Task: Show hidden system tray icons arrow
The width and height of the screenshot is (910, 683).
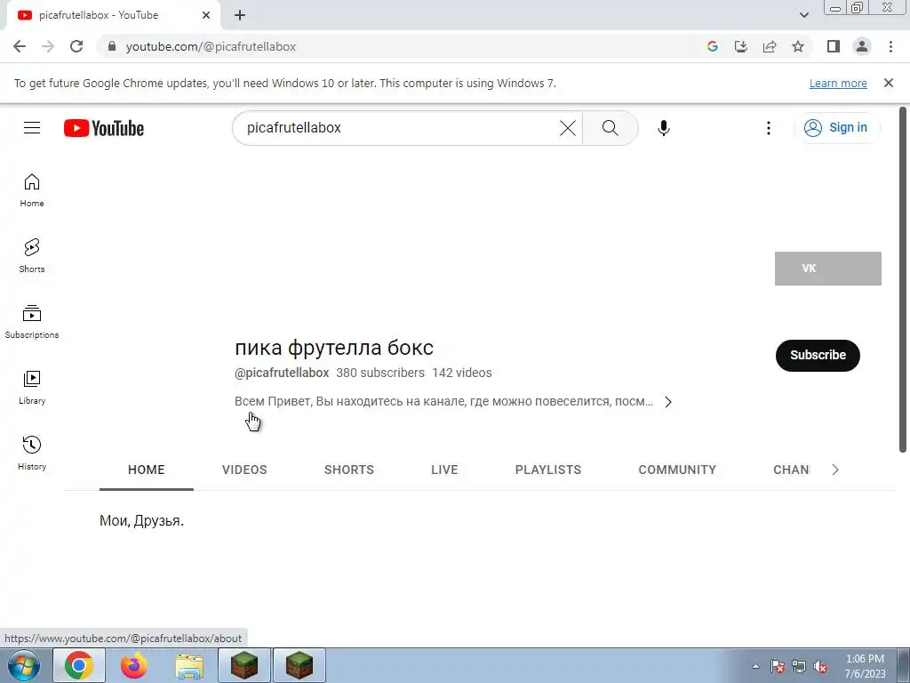Action: pyautogui.click(x=755, y=667)
